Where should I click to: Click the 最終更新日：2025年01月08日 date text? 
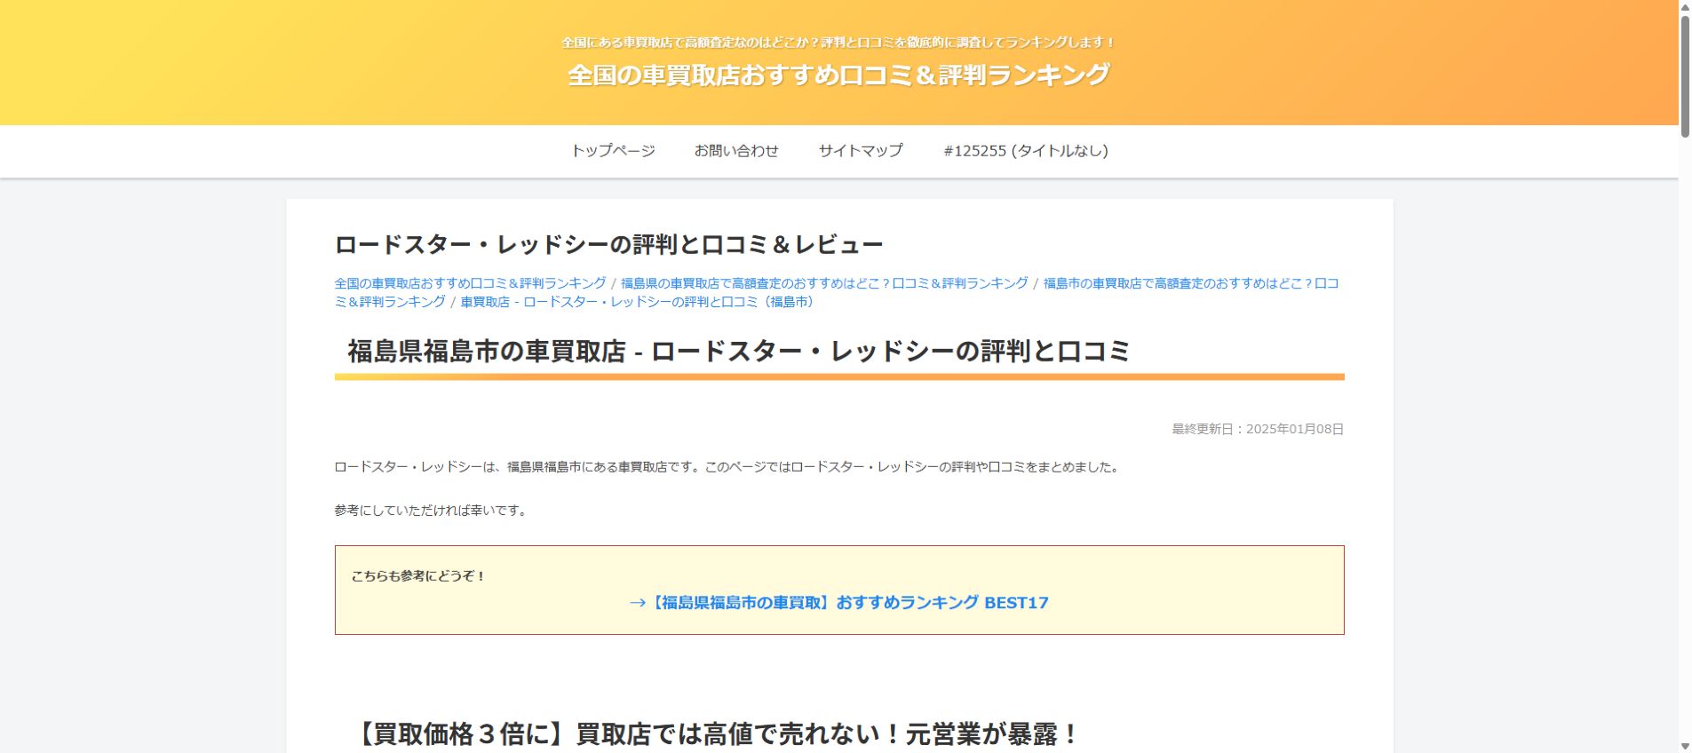tap(1258, 429)
